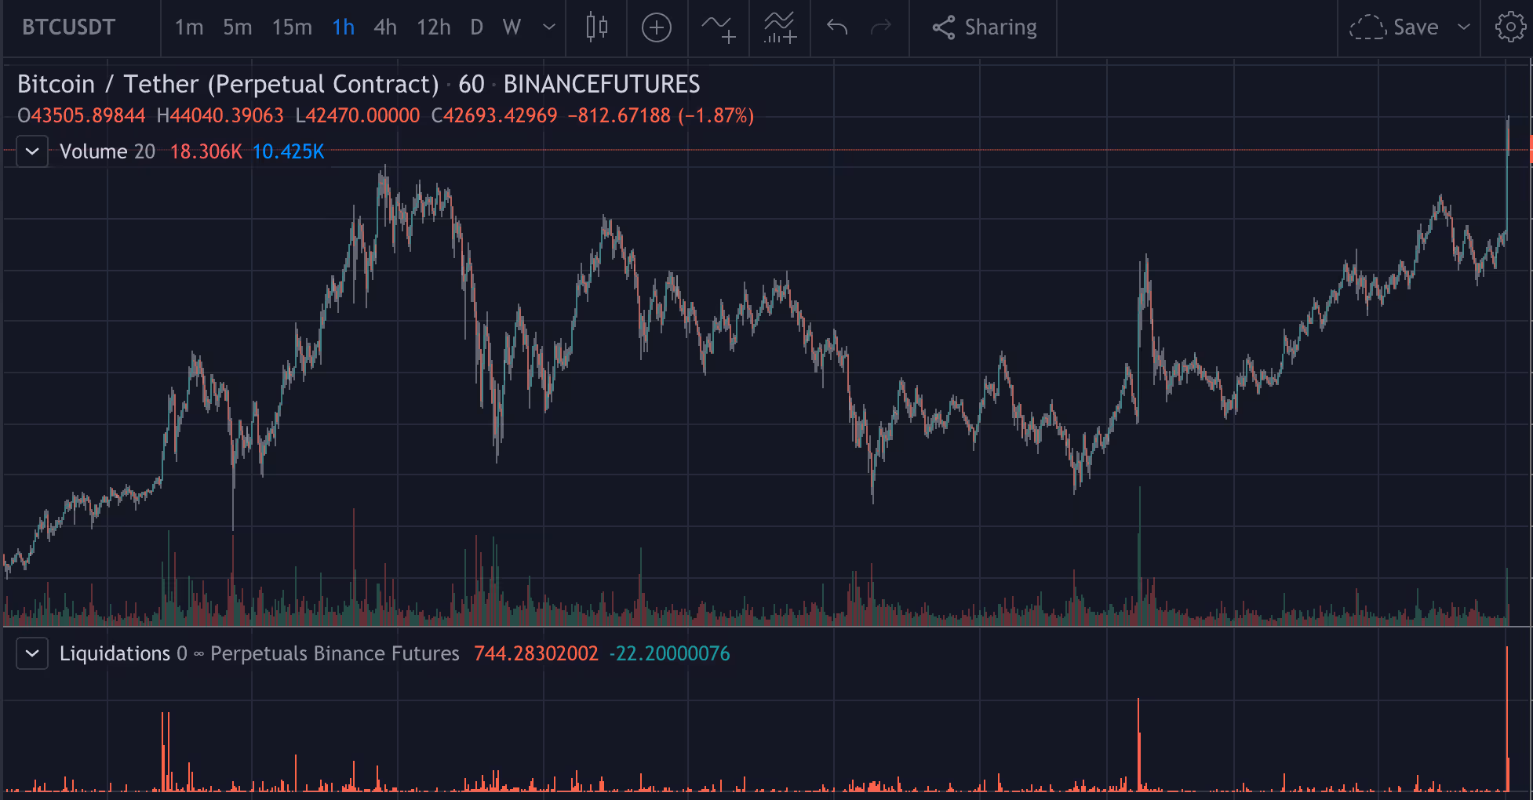Click the cloud Save icon
The height and width of the screenshot is (800, 1533).
point(1367,27)
